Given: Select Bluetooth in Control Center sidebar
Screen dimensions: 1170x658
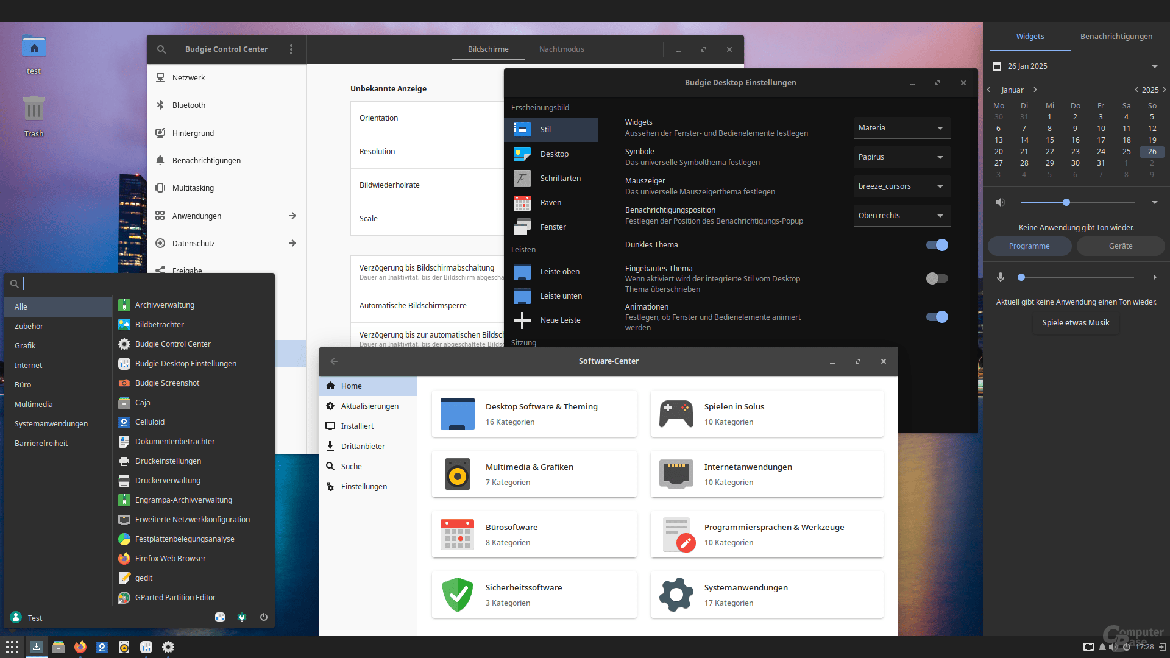Looking at the screenshot, I should point(226,105).
